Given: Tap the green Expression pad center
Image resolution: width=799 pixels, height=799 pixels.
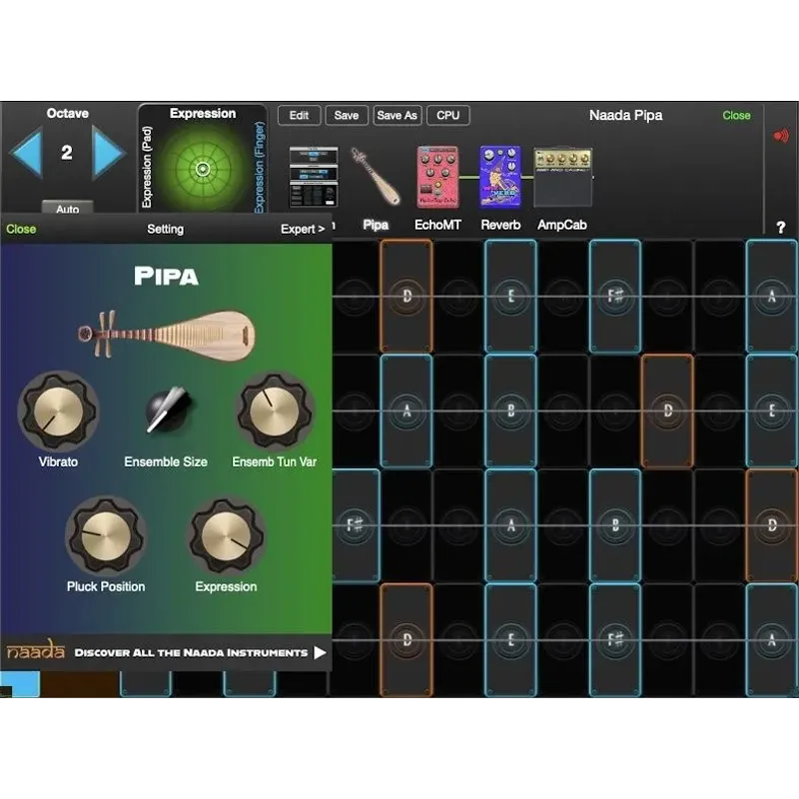Looking at the screenshot, I should coord(203,169).
